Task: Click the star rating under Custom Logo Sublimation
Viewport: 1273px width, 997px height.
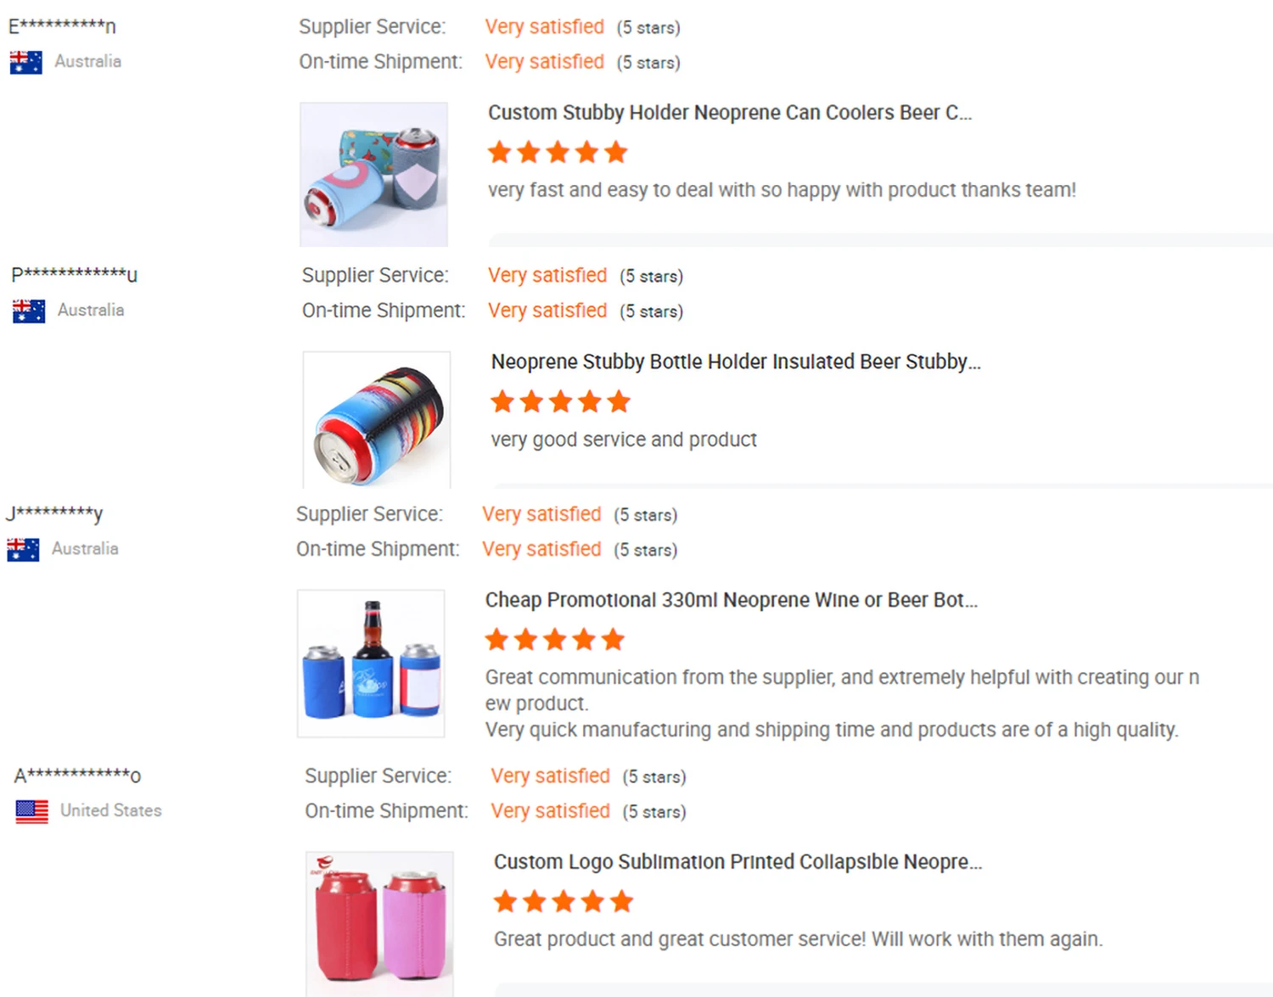Action: tap(564, 901)
